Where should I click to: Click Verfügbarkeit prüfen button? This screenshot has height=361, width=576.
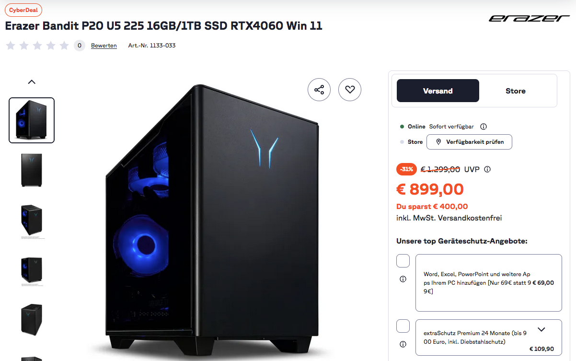click(469, 142)
